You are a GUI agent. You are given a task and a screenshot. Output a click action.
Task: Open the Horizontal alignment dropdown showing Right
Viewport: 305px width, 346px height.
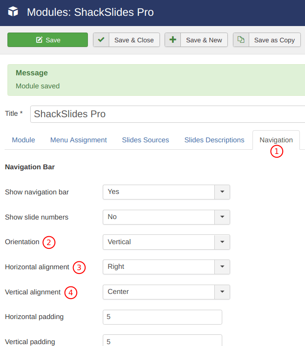click(x=166, y=267)
